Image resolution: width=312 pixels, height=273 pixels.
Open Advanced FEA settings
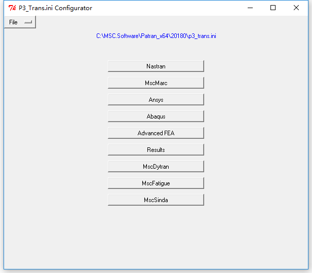coord(156,133)
